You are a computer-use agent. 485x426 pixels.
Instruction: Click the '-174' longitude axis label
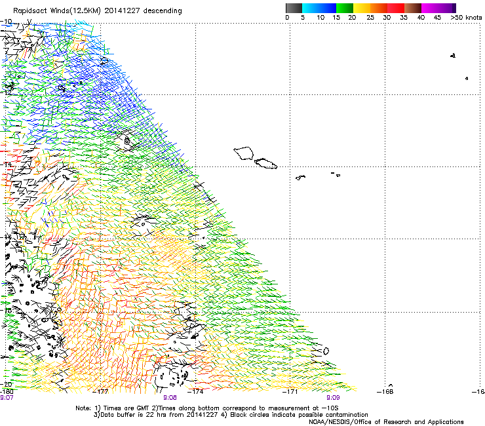coord(196,392)
